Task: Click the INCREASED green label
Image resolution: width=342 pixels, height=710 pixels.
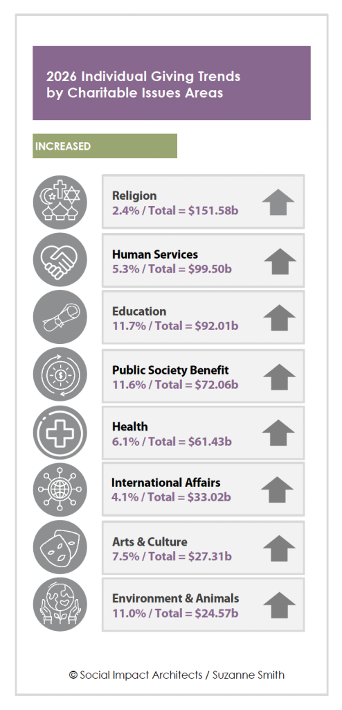Action: pos(105,146)
